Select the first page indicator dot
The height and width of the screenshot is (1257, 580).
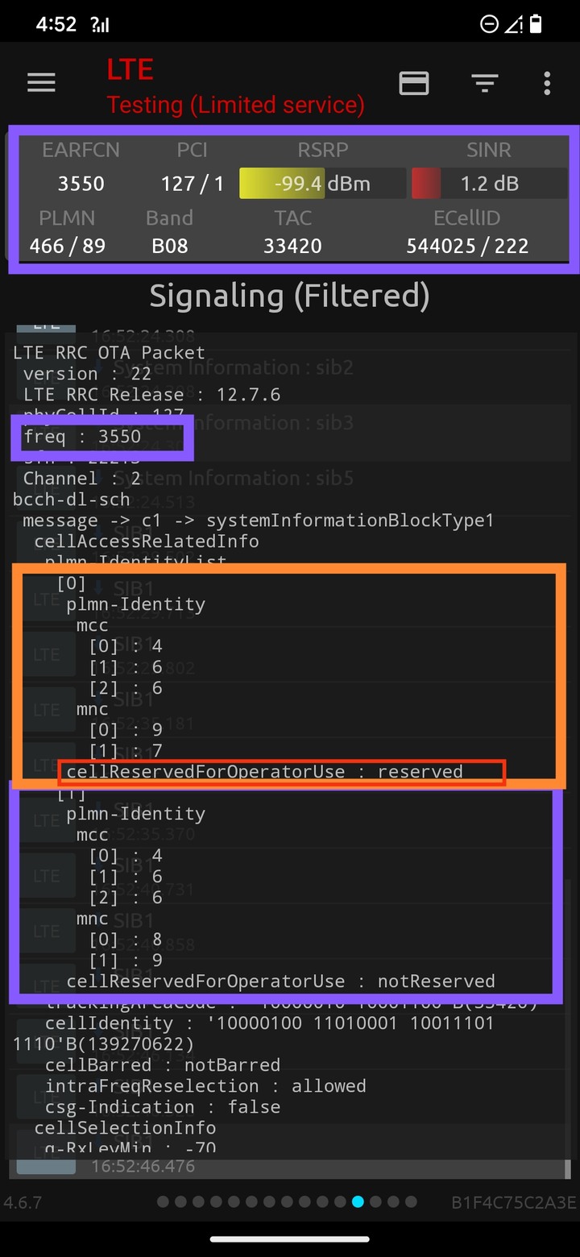[x=163, y=1202]
